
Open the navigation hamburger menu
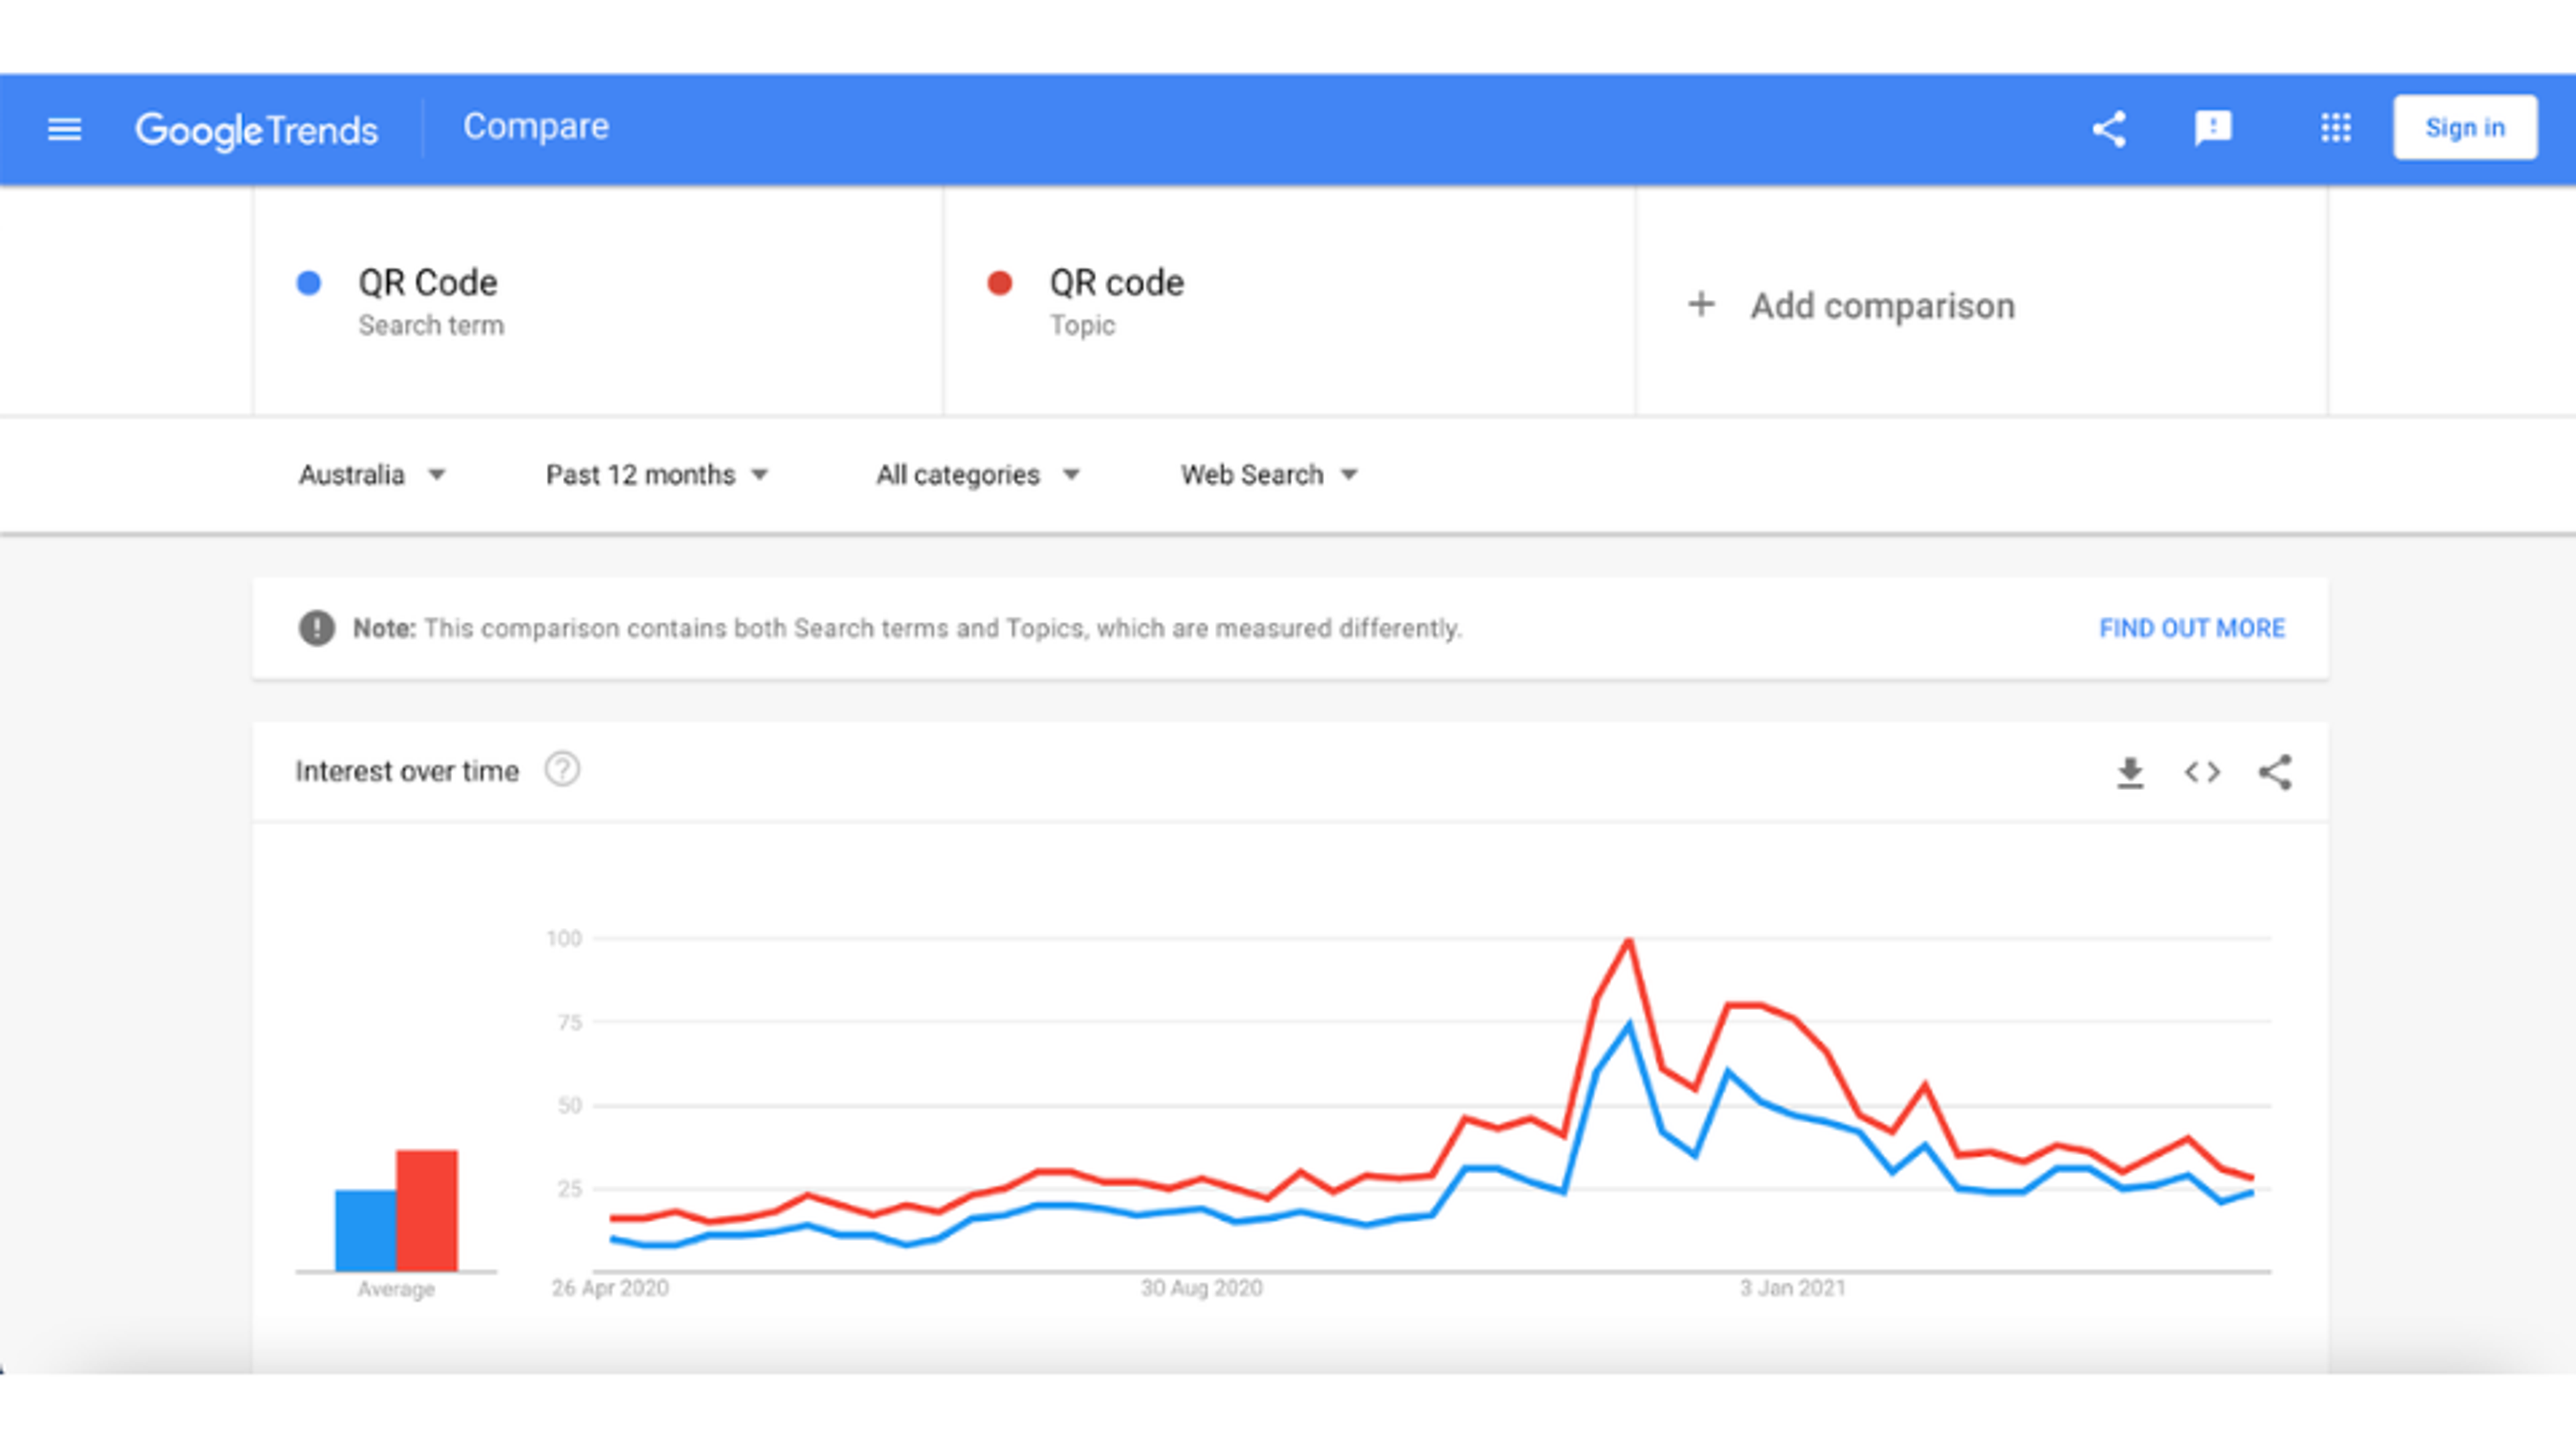click(x=64, y=128)
